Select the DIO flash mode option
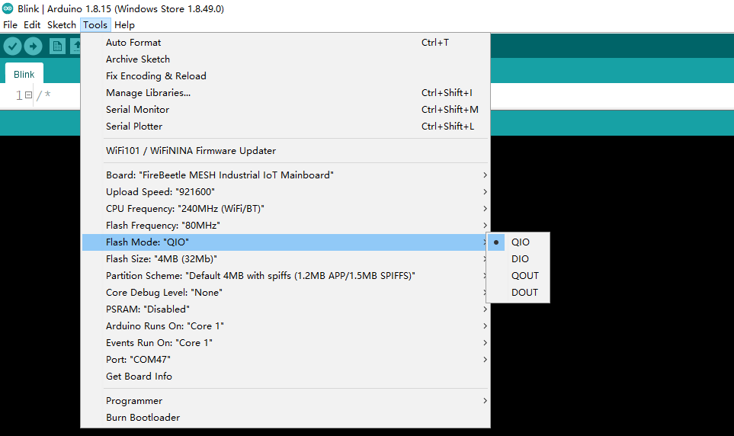The image size is (734, 436). [518, 259]
